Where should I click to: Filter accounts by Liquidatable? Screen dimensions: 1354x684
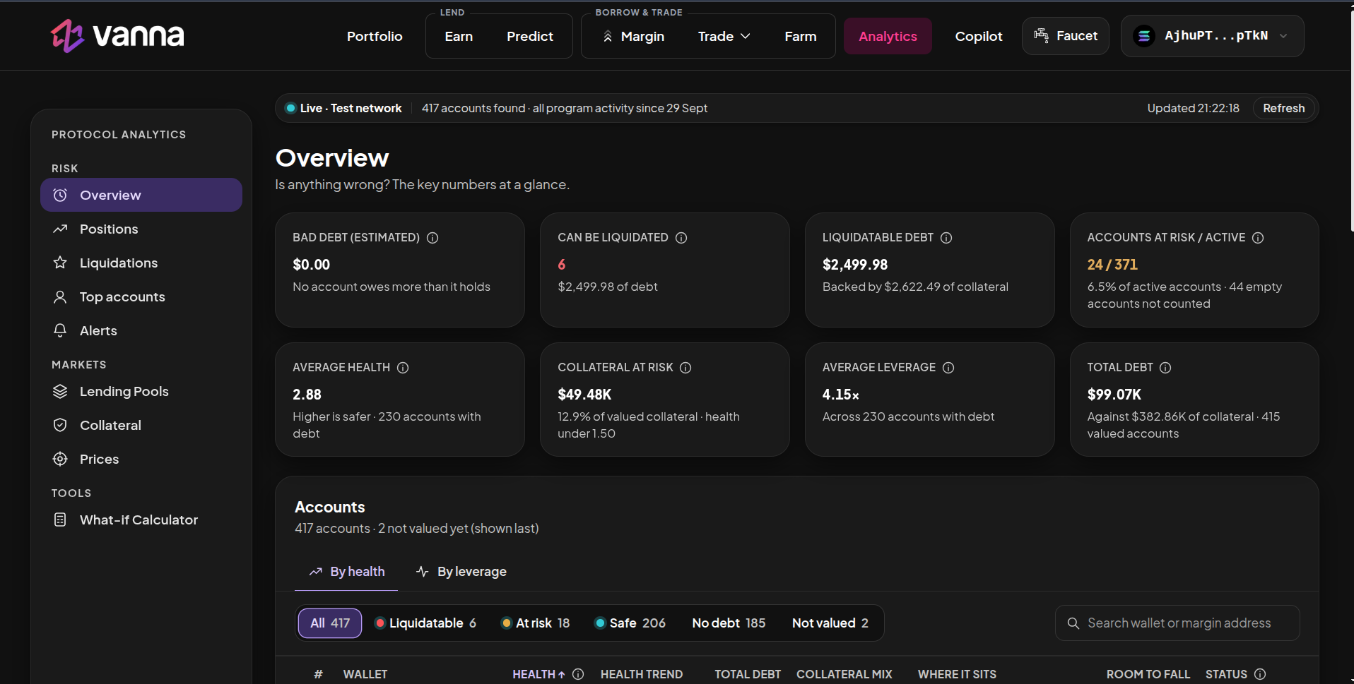coord(425,623)
